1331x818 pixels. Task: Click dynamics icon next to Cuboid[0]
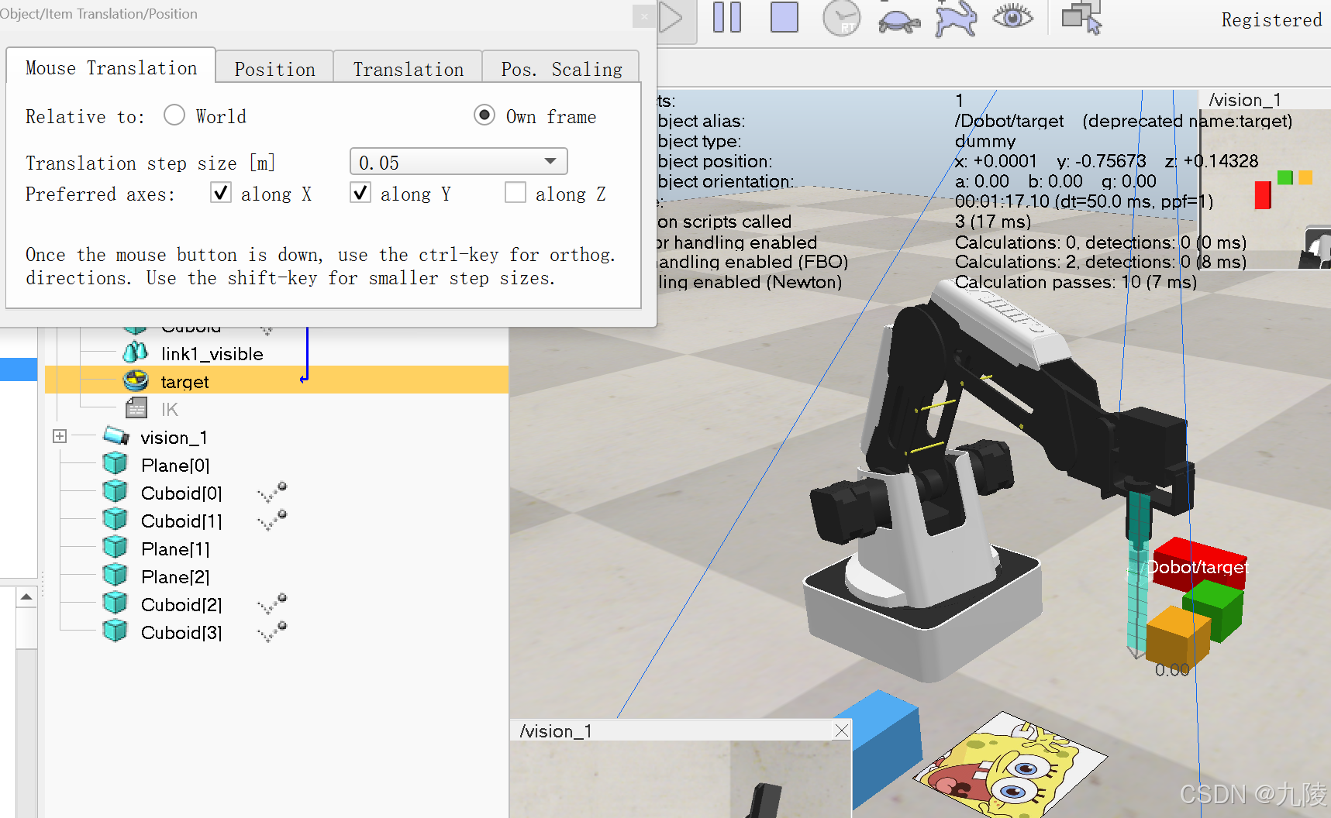coord(272,493)
